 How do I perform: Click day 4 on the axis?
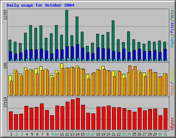click(27, 134)
